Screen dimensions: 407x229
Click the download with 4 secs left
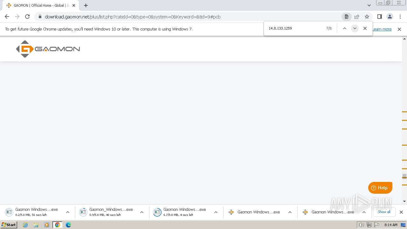tap(180, 212)
